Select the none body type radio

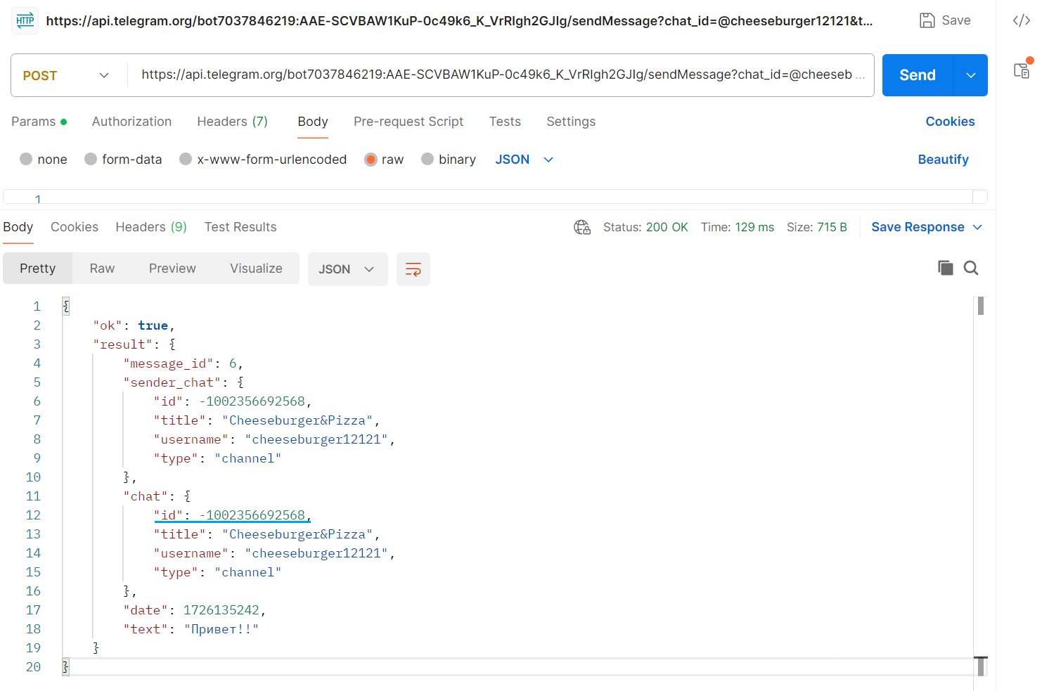click(x=26, y=159)
